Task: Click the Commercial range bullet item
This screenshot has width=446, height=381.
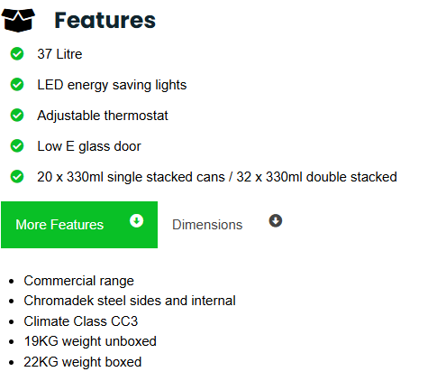Action: coord(78,281)
